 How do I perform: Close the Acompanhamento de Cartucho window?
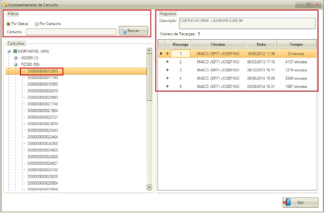[x=317, y=5]
